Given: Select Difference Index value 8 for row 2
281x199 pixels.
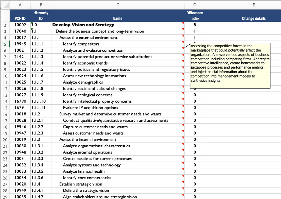Looking at the screenshot, I should (195, 25).
